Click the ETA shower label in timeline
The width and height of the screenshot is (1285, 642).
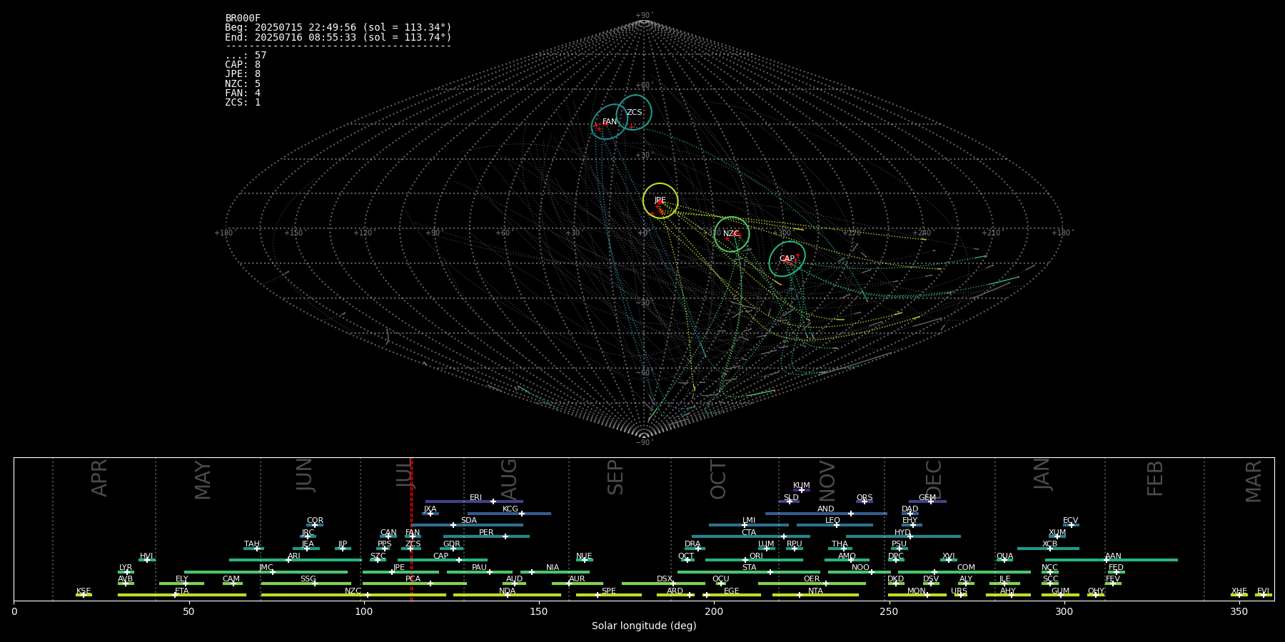(182, 591)
